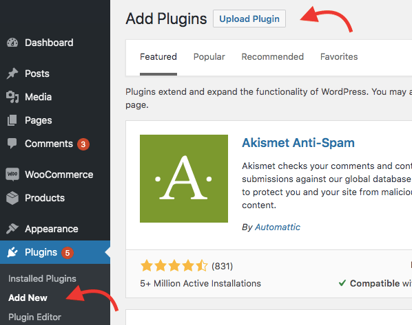Click the Comments speech bubble icon
412x325 pixels.
click(12, 144)
